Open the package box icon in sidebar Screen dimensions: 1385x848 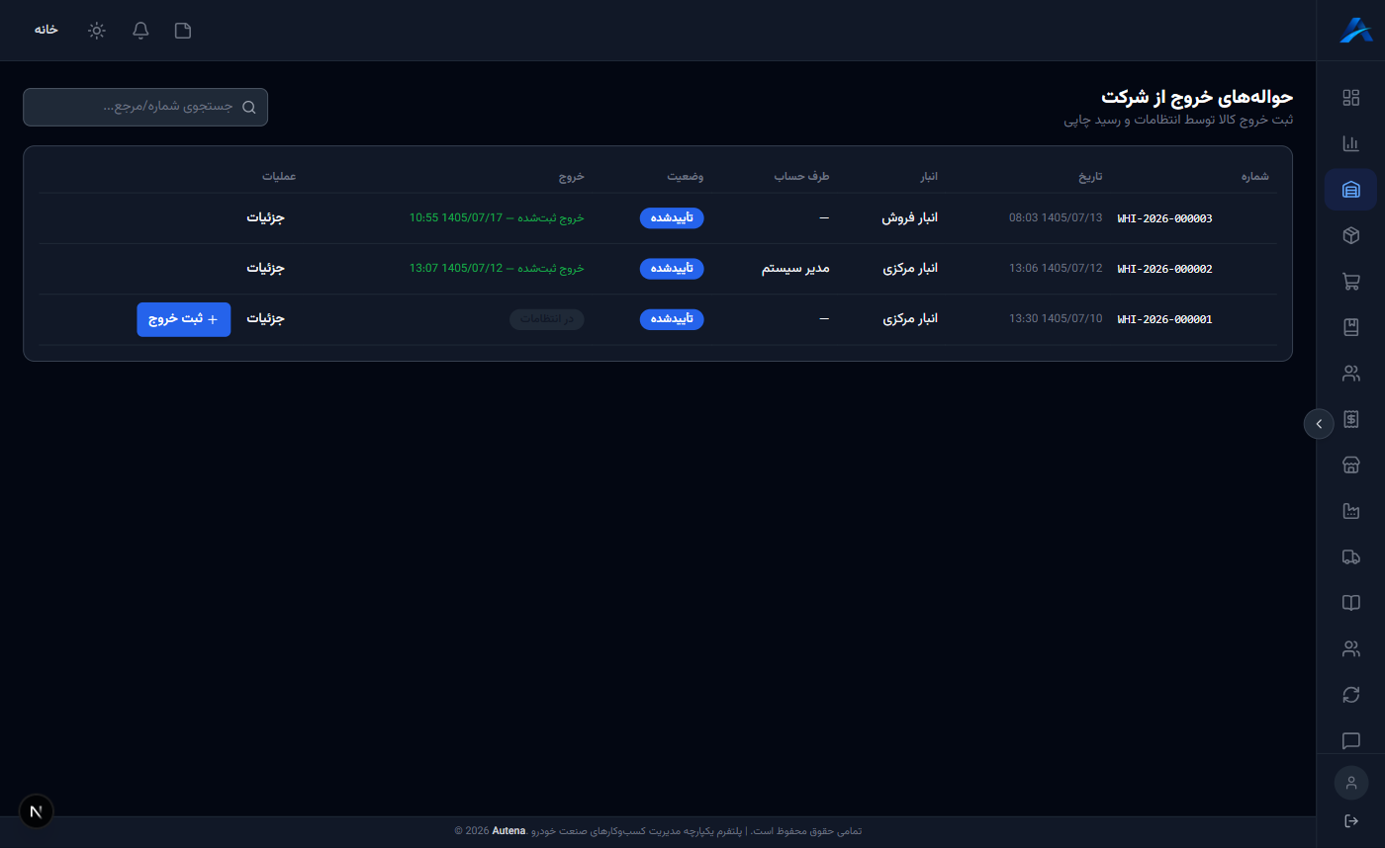[1350, 235]
